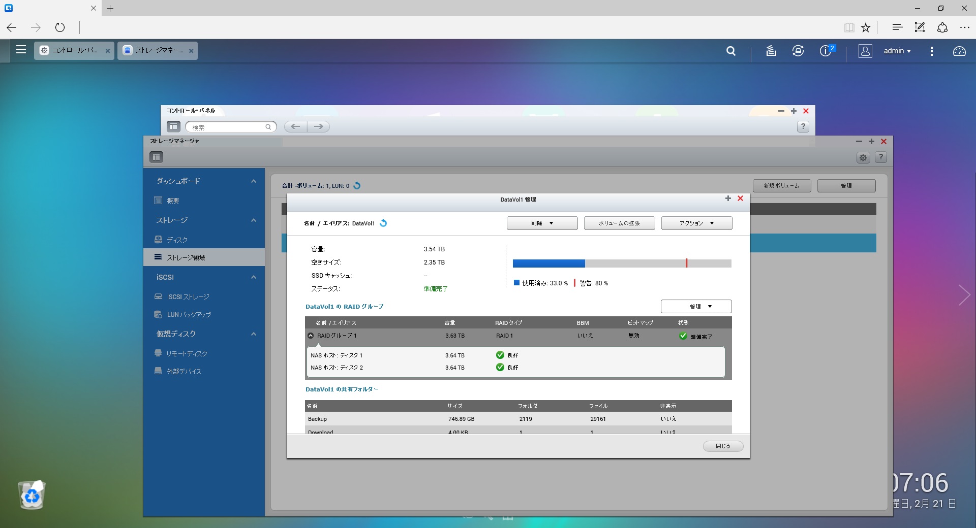The image size is (976, 528).
Task: Open external devices sync icon
Action: click(798, 51)
